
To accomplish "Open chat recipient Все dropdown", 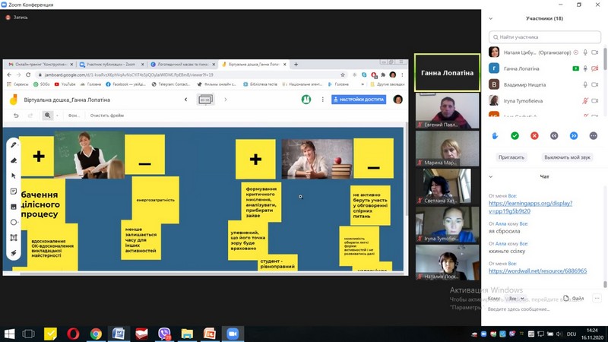I will pos(516,298).
